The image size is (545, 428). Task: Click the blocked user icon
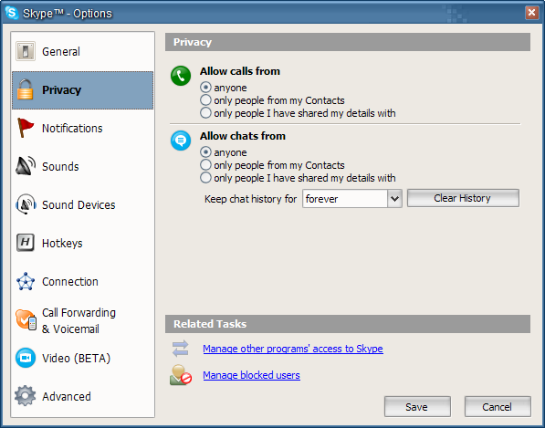click(x=181, y=375)
